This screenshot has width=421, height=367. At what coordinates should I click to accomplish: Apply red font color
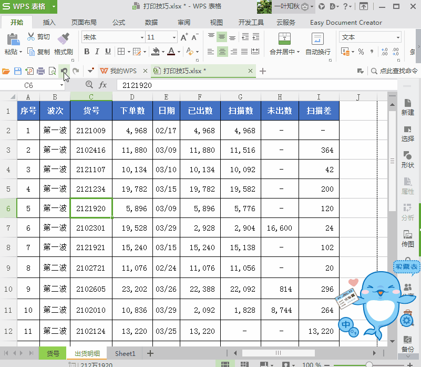(x=171, y=52)
